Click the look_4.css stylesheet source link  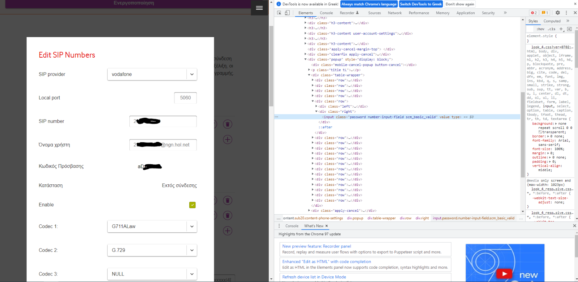[x=552, y=47]
